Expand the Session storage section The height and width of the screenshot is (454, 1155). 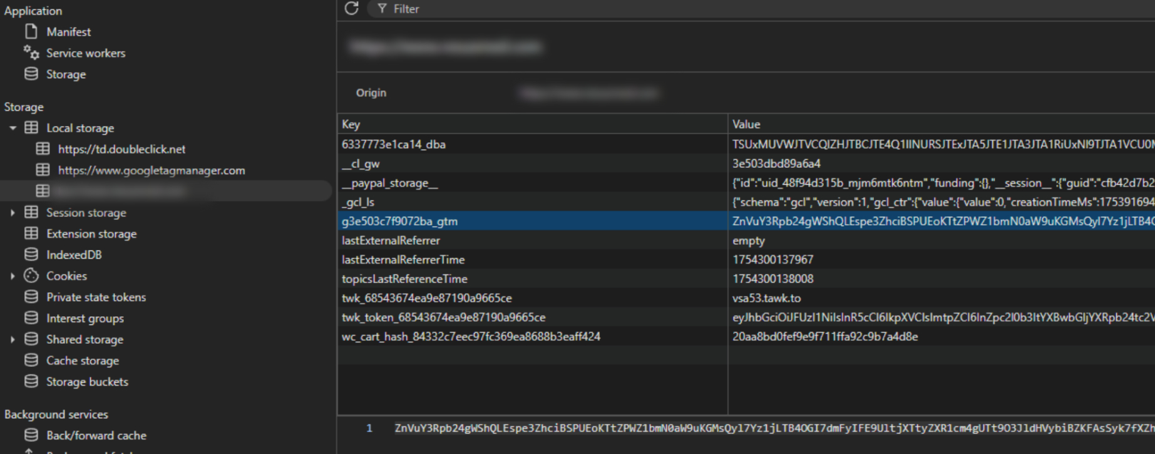click(13, 213)
